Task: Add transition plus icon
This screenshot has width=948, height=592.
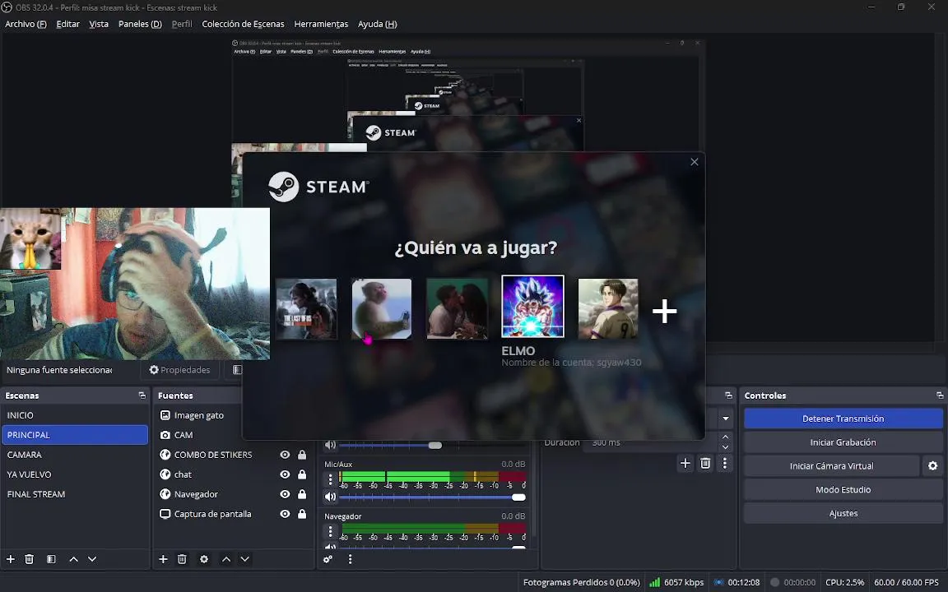Action: point(685,464)
